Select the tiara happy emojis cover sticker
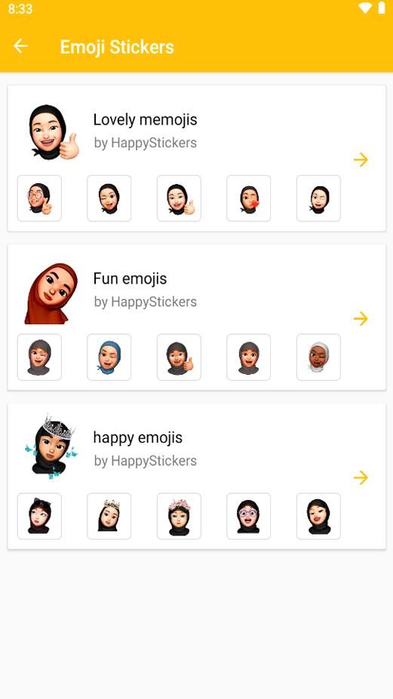This screenshot has height=699, width=393. (x=51, y=447)
